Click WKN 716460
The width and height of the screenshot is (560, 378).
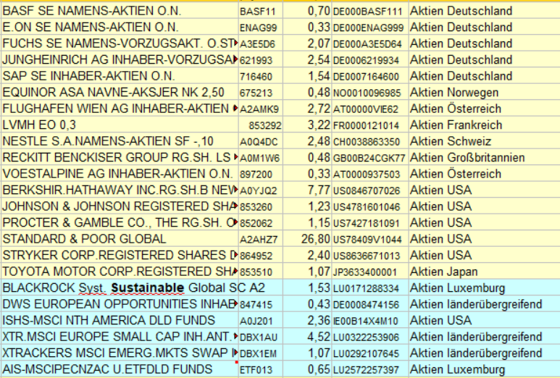[x=261, y=76]
